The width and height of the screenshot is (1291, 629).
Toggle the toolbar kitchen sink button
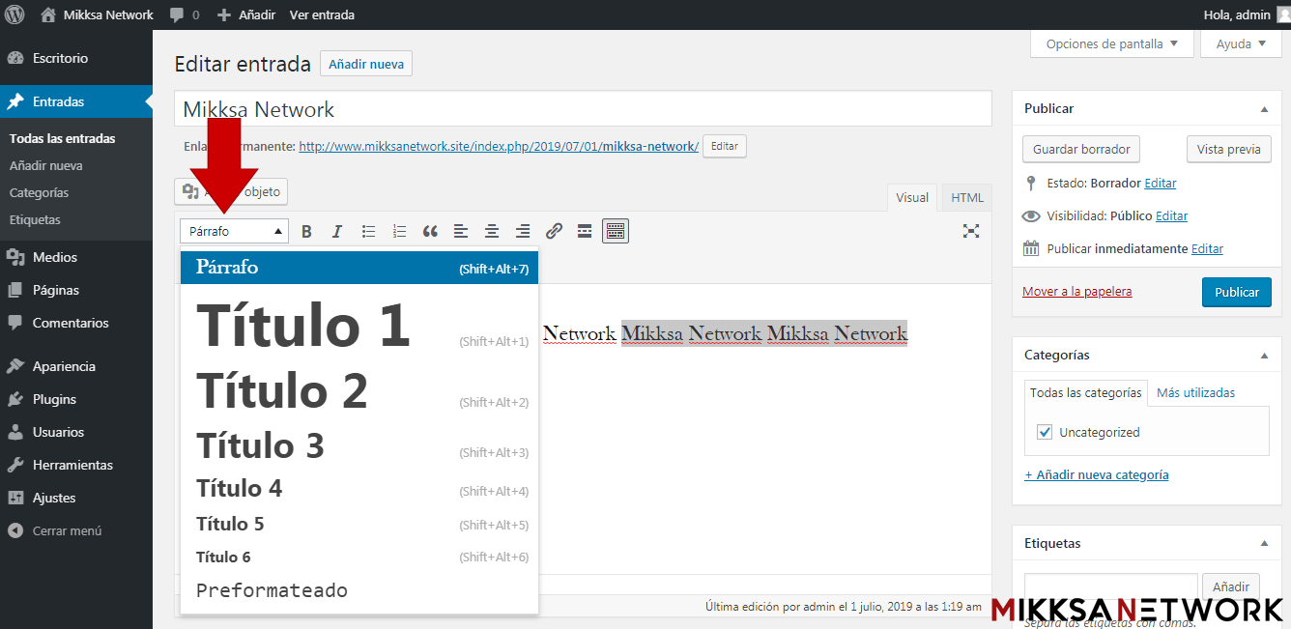(x=616, y=232)
